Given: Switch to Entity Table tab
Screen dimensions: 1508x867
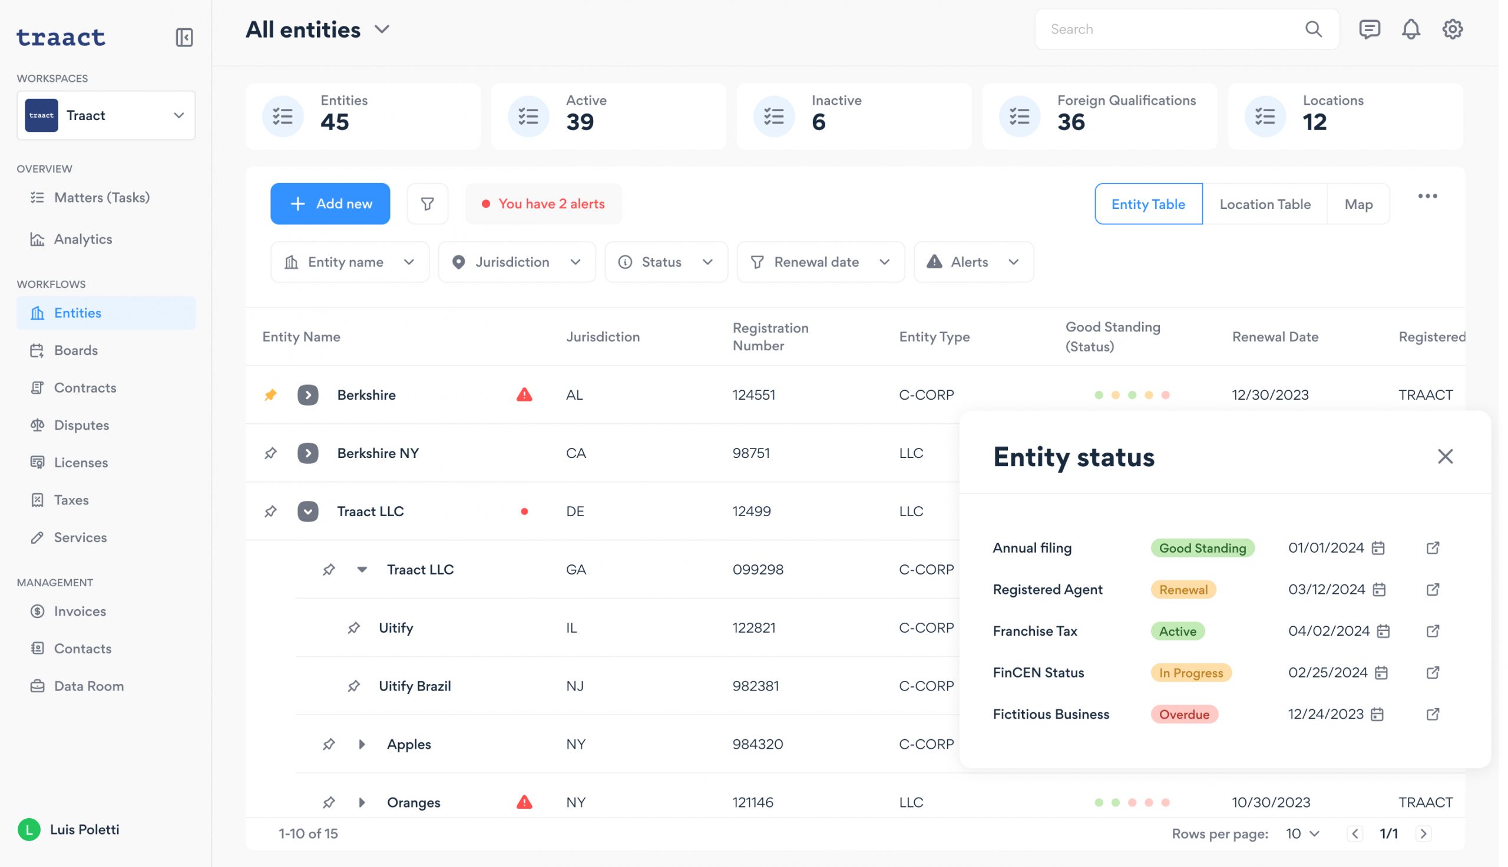Looking at the screenshot, I should click(1148, 204).
